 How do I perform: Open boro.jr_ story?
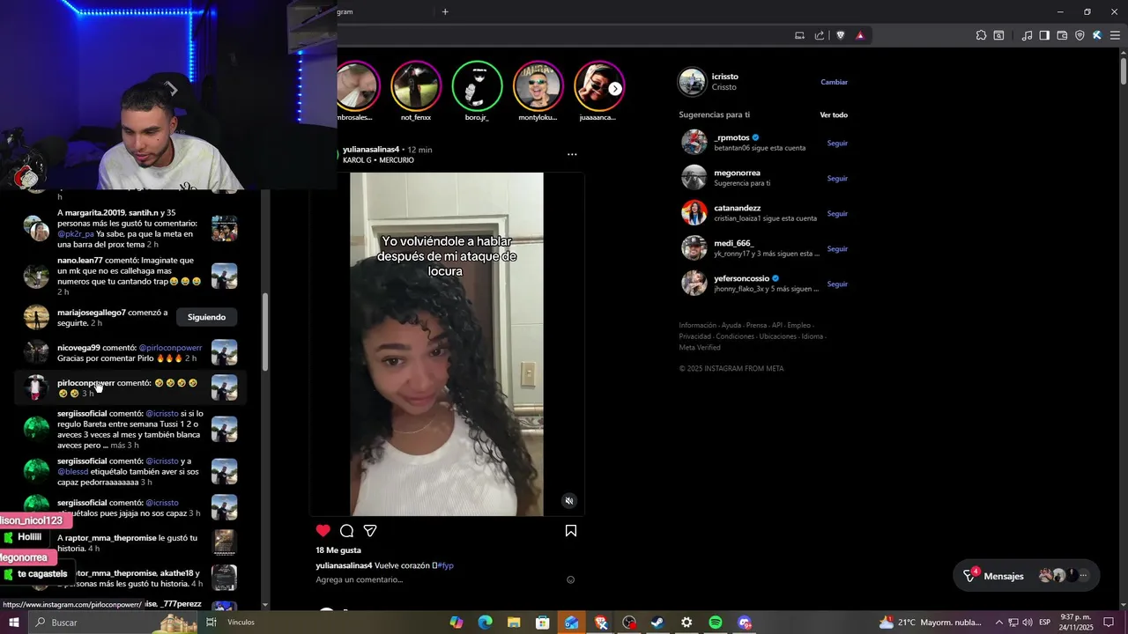477,85
